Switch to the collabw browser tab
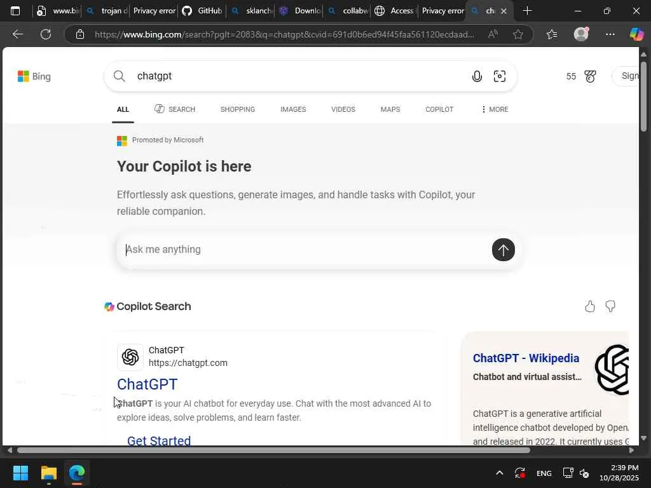Image resolution: width=651 pixels, height=488 pixels. [348, 11]
